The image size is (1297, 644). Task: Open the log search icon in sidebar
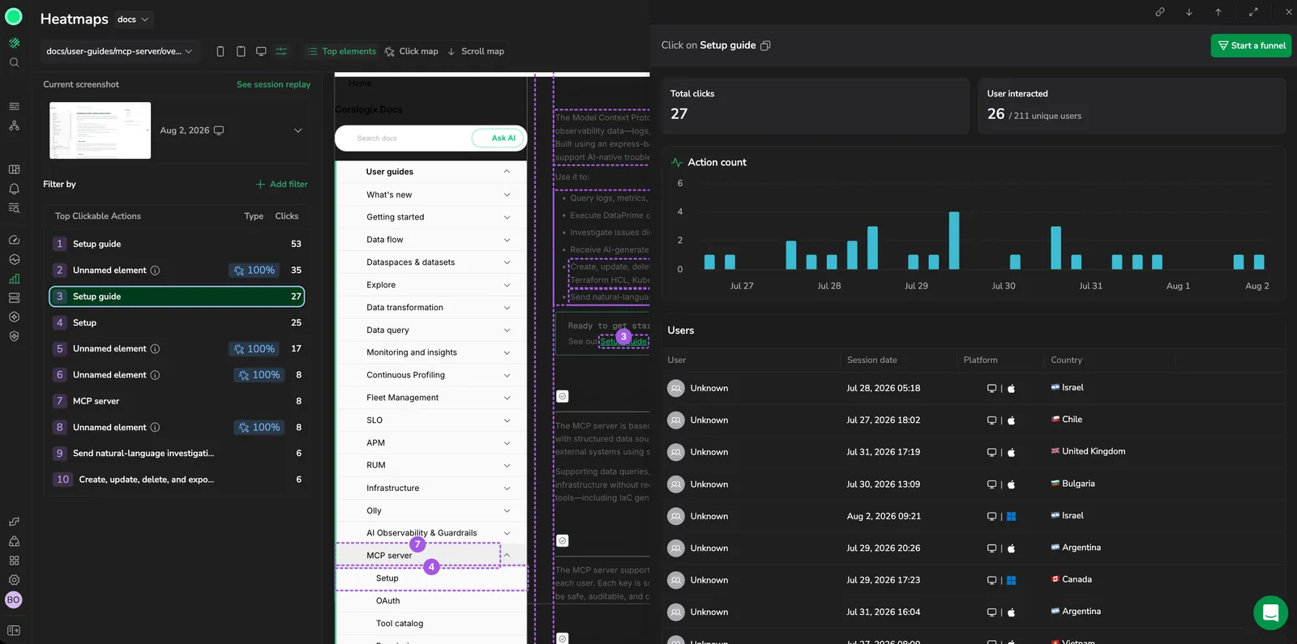(x=14, y=208)
